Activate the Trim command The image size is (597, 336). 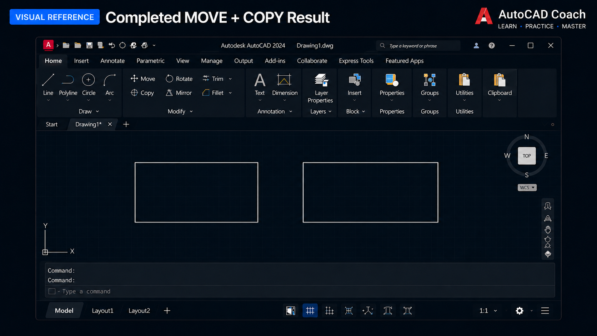point(213,79)
